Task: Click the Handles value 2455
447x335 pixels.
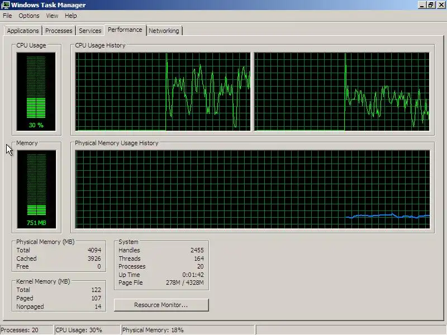Action: (x=197, y=250)
